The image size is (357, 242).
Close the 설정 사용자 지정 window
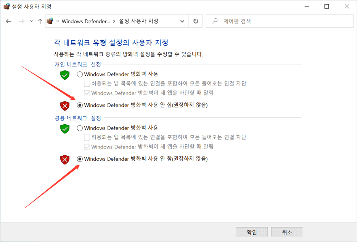pyautogui.click(x=347, y=6)
